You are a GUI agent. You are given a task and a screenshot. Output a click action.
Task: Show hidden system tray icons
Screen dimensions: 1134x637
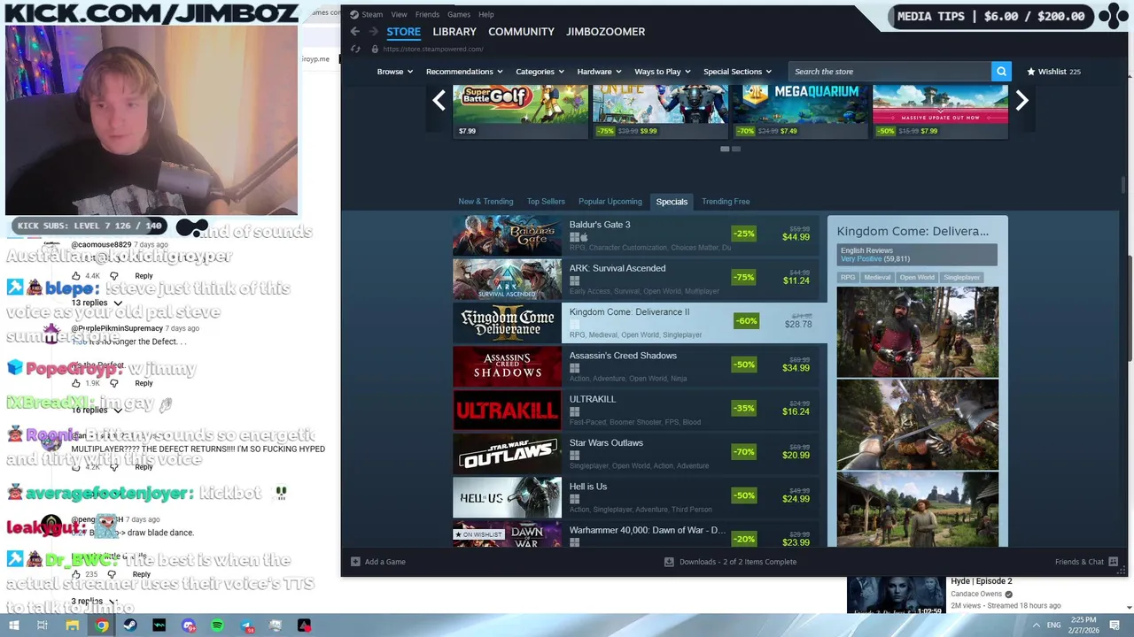1036,625
